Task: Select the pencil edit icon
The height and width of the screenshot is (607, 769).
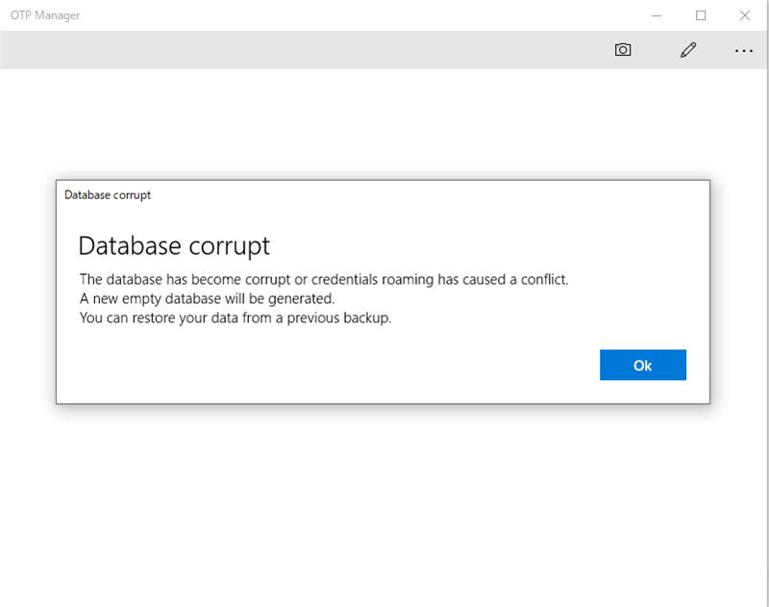Action: (x=688, y=50)
